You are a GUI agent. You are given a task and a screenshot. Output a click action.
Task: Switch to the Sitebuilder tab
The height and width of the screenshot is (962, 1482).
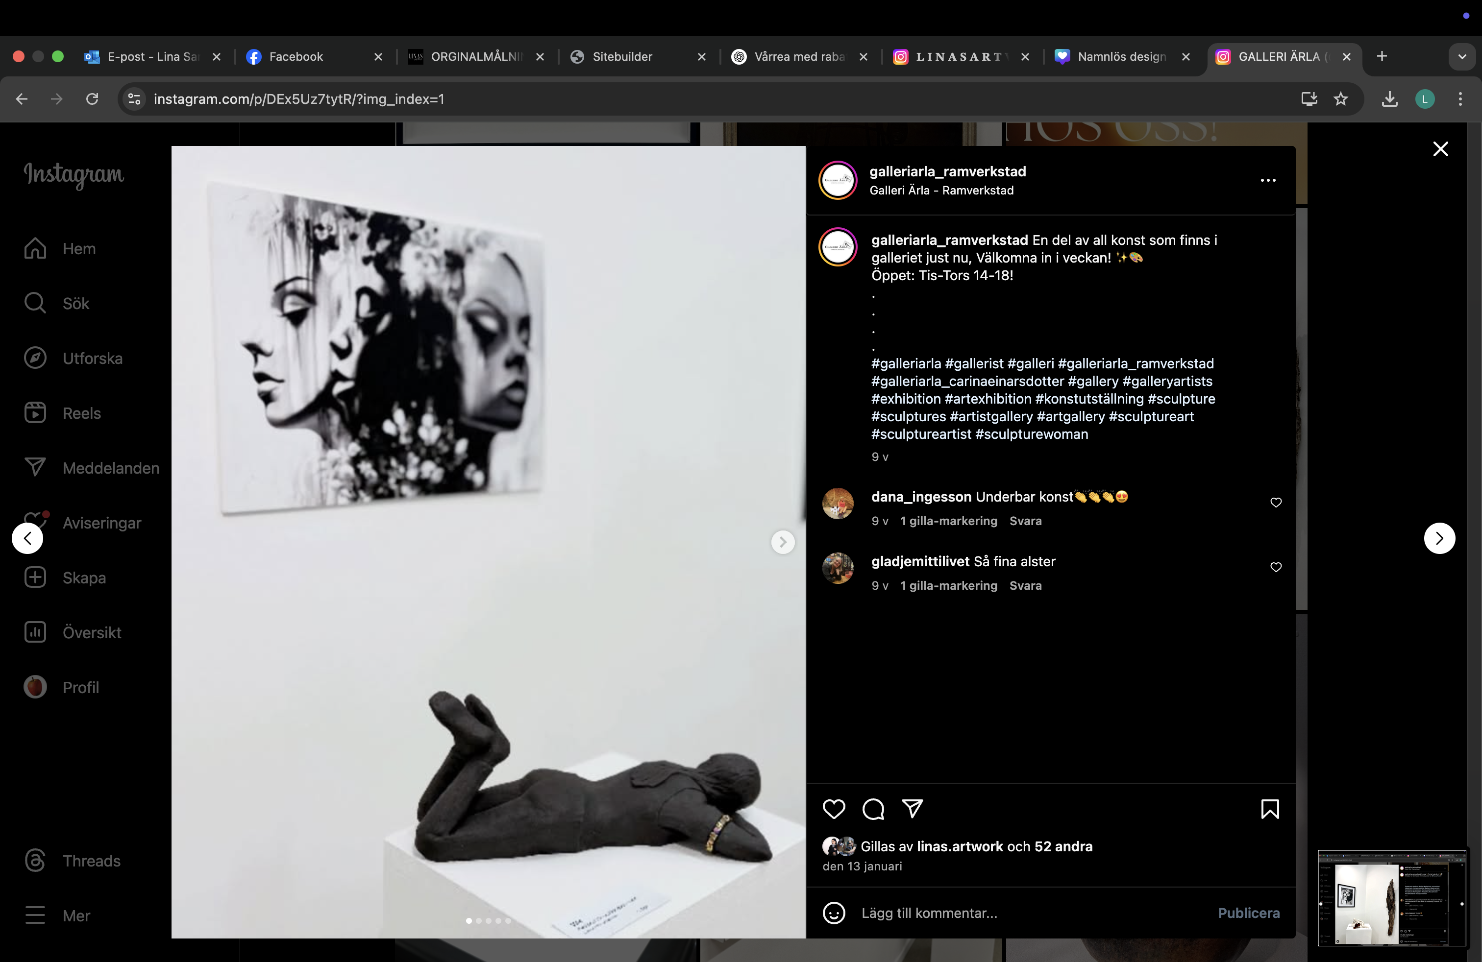[638, 57]
